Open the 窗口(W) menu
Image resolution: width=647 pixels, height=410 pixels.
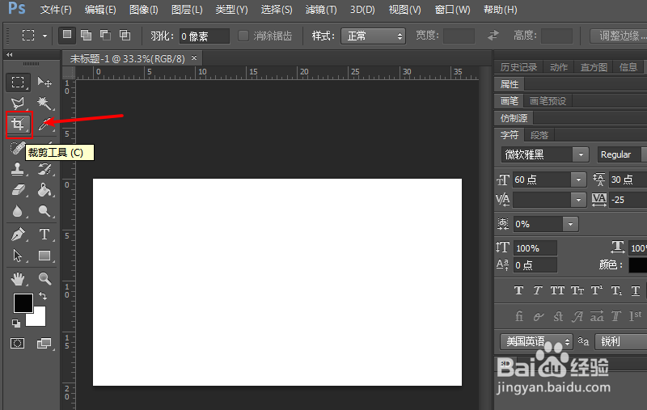tap(452, 10)
